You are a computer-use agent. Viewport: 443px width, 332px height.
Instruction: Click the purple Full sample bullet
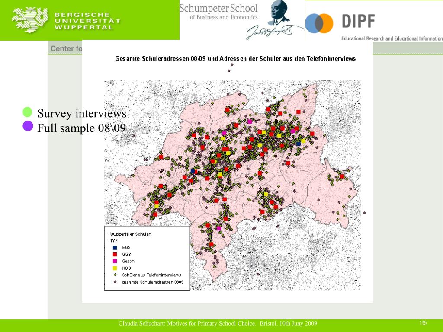coord(28,126)
